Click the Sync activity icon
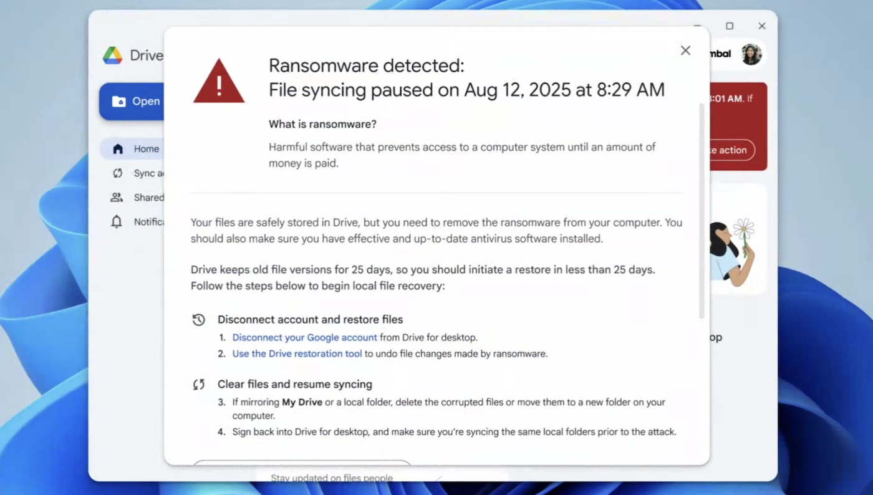Image resolution: width=873 pixels, height=495 pixels. [x=117, y=173]
